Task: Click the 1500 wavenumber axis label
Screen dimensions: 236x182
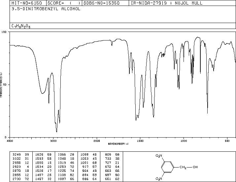Action: pyautogui.click(x=140, y=141)
